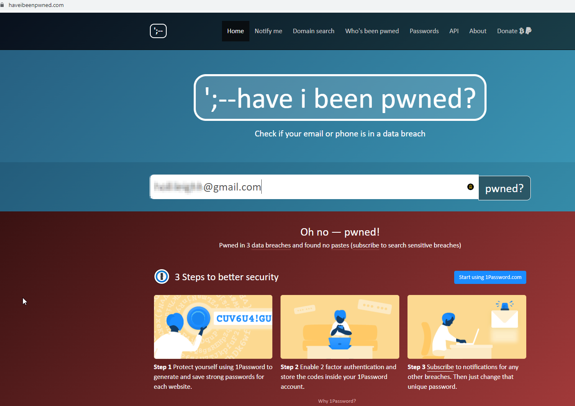This screenshot has height=406, width=575.
Task: Open Who's been pwned page
Action: click(x=372, y=31)
